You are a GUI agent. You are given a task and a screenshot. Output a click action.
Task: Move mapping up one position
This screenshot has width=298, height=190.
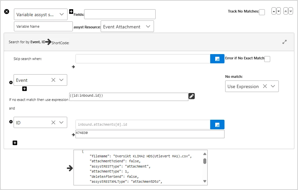[274, 11]
